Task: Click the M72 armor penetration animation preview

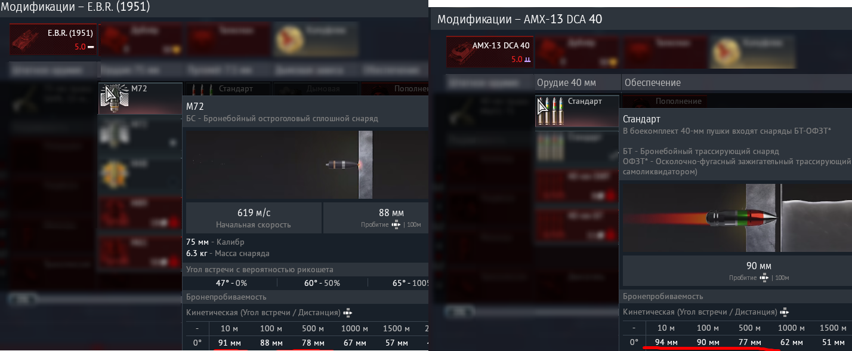Action: 307,165
